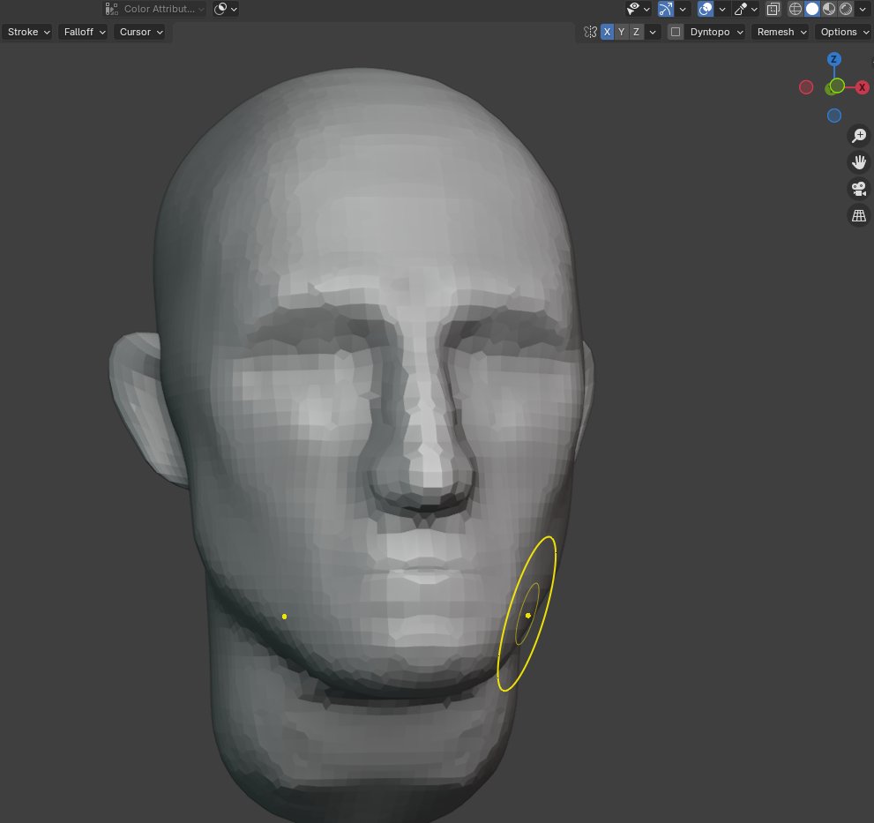Click the red X axis on the navigation gizmo
The height and width of the screenshot is (823, 874).
862,87
